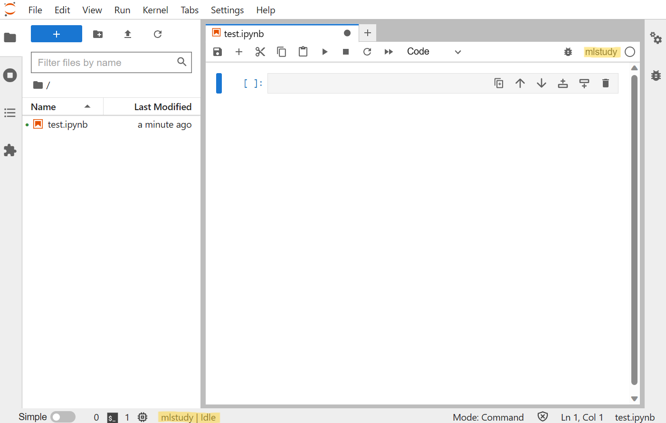Click the blue cell collapser bar
666x423 pixels.
point(219,84)
